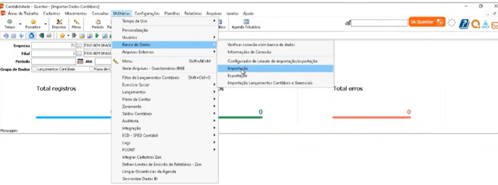Select Exportação in the submenu
Viewport: 498px width, 185px height.
[x=275, y=76]
